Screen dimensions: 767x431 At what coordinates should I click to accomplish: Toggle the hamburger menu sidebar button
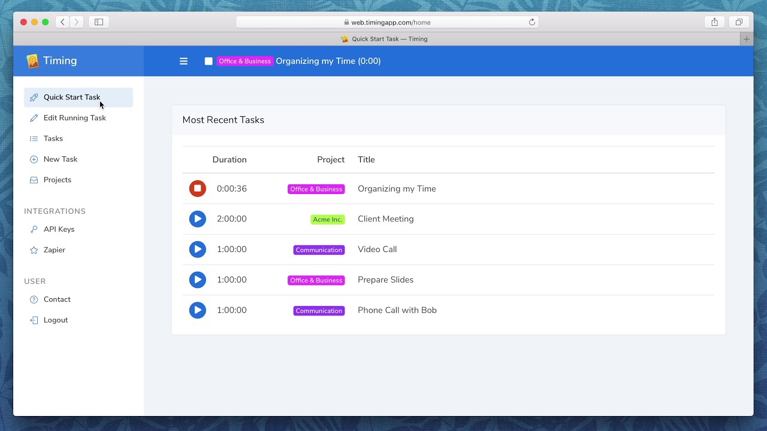184,61
